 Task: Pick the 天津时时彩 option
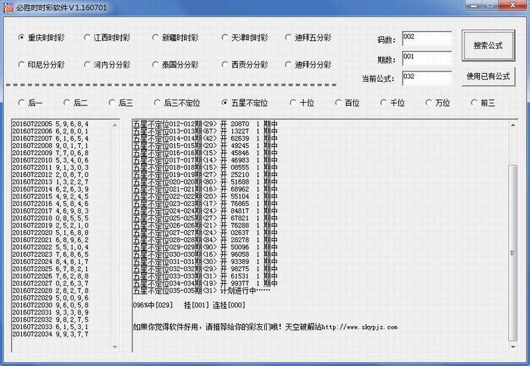click(x=225, y=38)
